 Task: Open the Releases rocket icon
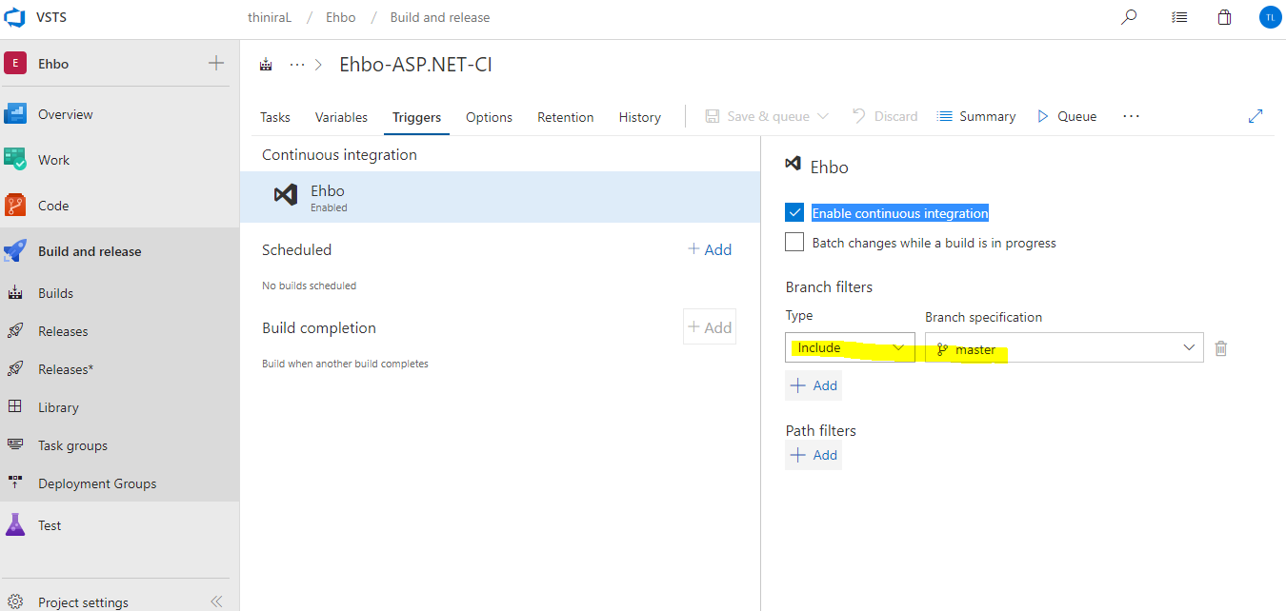(x=15, y=331)
